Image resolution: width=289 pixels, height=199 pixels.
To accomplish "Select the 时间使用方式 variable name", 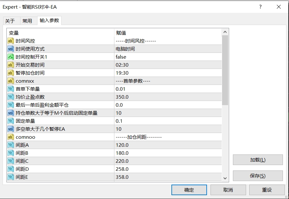I will click(30, 49).
